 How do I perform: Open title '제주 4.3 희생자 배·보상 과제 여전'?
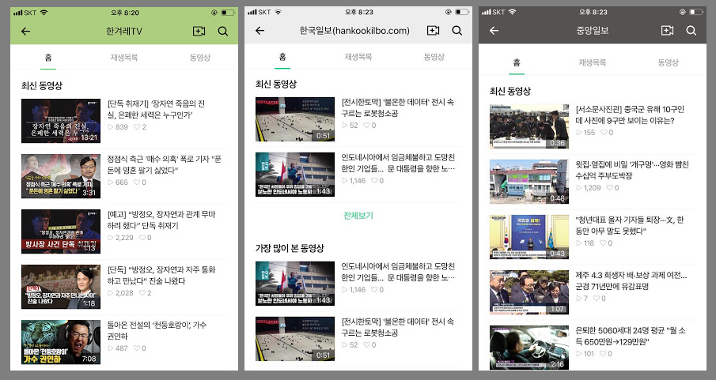click(631, 280)
